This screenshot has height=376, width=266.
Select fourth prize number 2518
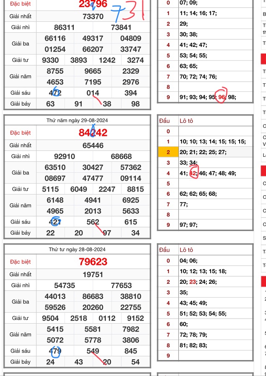coord(79,318)
